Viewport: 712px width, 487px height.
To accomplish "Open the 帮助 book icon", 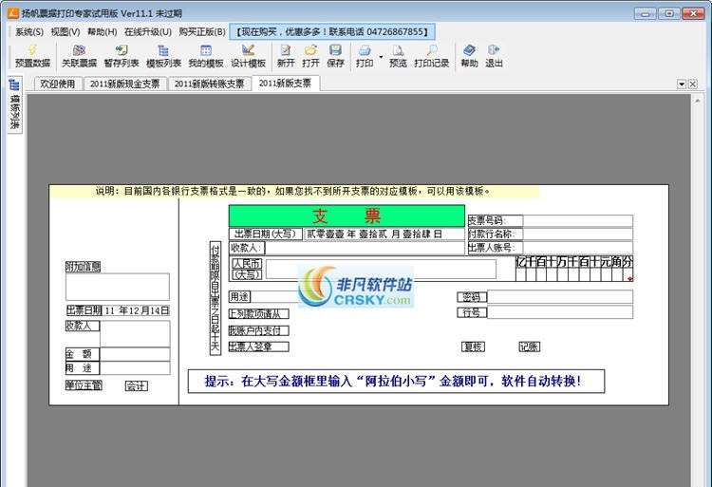I will pos(469,56).
